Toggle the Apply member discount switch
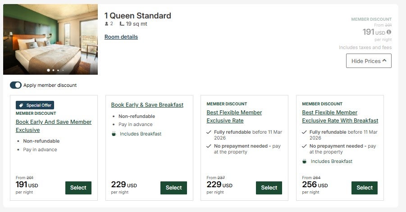The image size is (406, 212). (16, 85)
